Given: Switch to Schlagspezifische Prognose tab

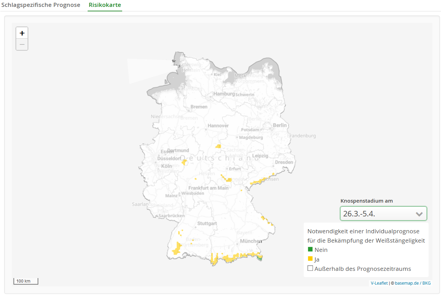Looking at the screenshot, I should click(x=41, y=5).
